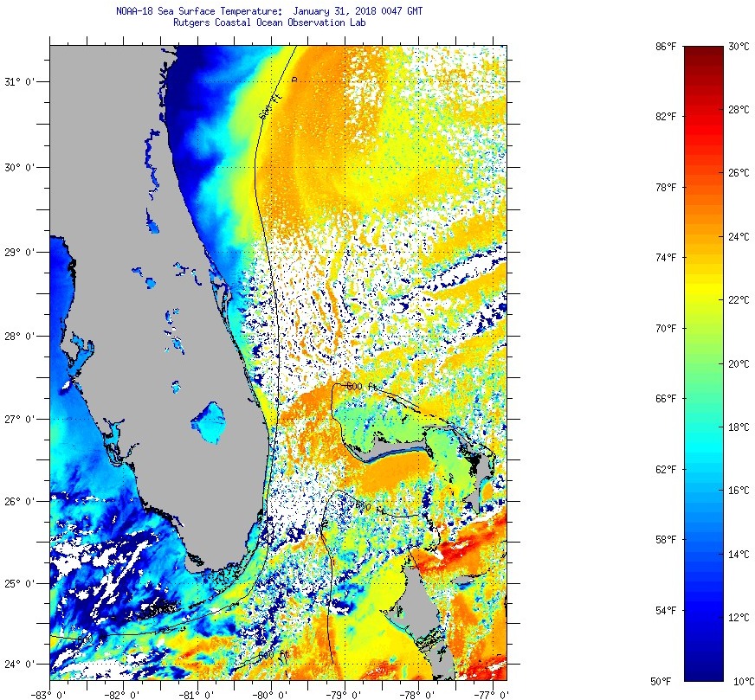Select the 50°F label on the color scale
The image size is (755, 700).
point(665,682)
